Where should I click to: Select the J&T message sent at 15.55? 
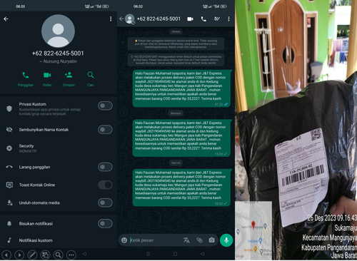point(181,138)
